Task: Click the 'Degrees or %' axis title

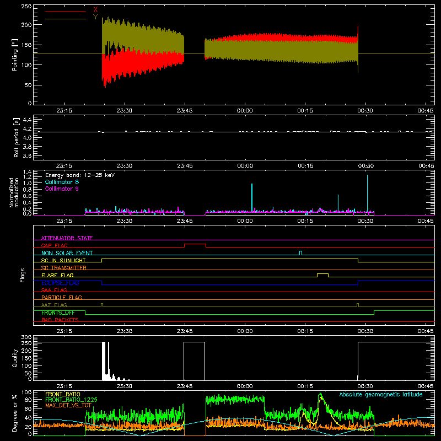Action: (x=15, y=413)
